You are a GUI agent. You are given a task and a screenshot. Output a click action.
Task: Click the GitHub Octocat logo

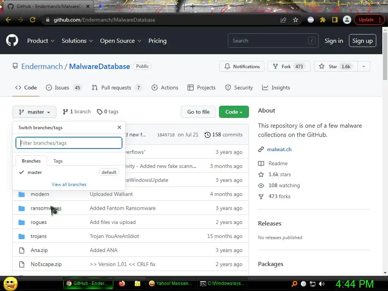click(12, 41)
